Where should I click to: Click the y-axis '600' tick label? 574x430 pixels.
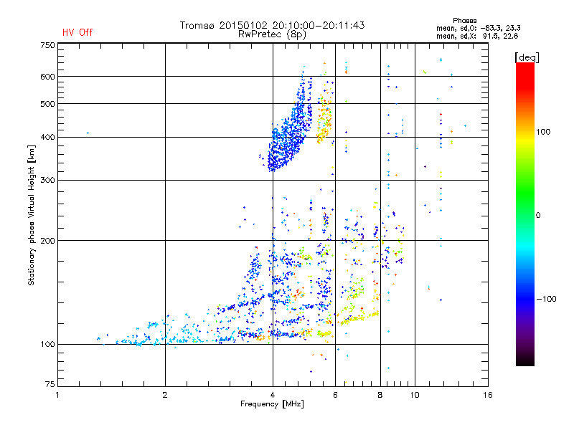pos(47,77)
